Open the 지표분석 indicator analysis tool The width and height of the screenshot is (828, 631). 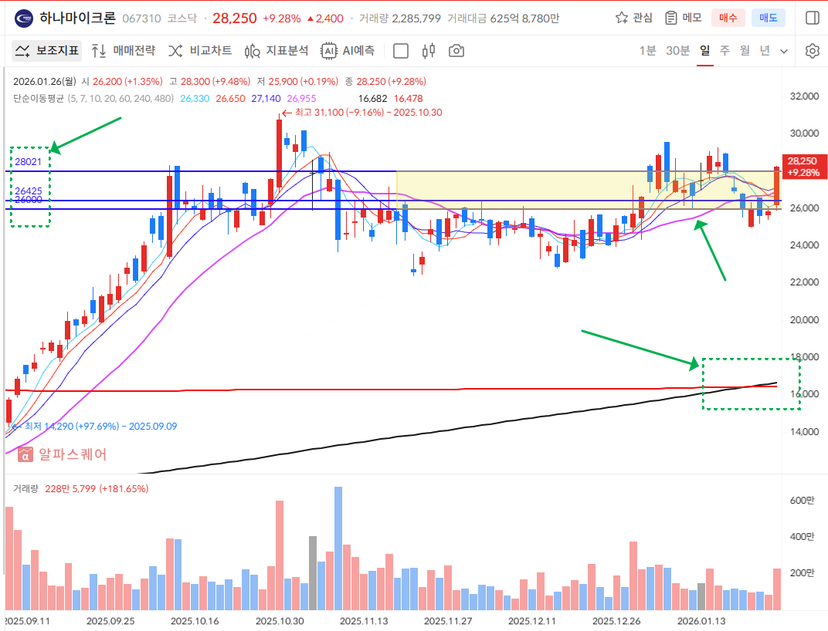[x=277, y=51]
